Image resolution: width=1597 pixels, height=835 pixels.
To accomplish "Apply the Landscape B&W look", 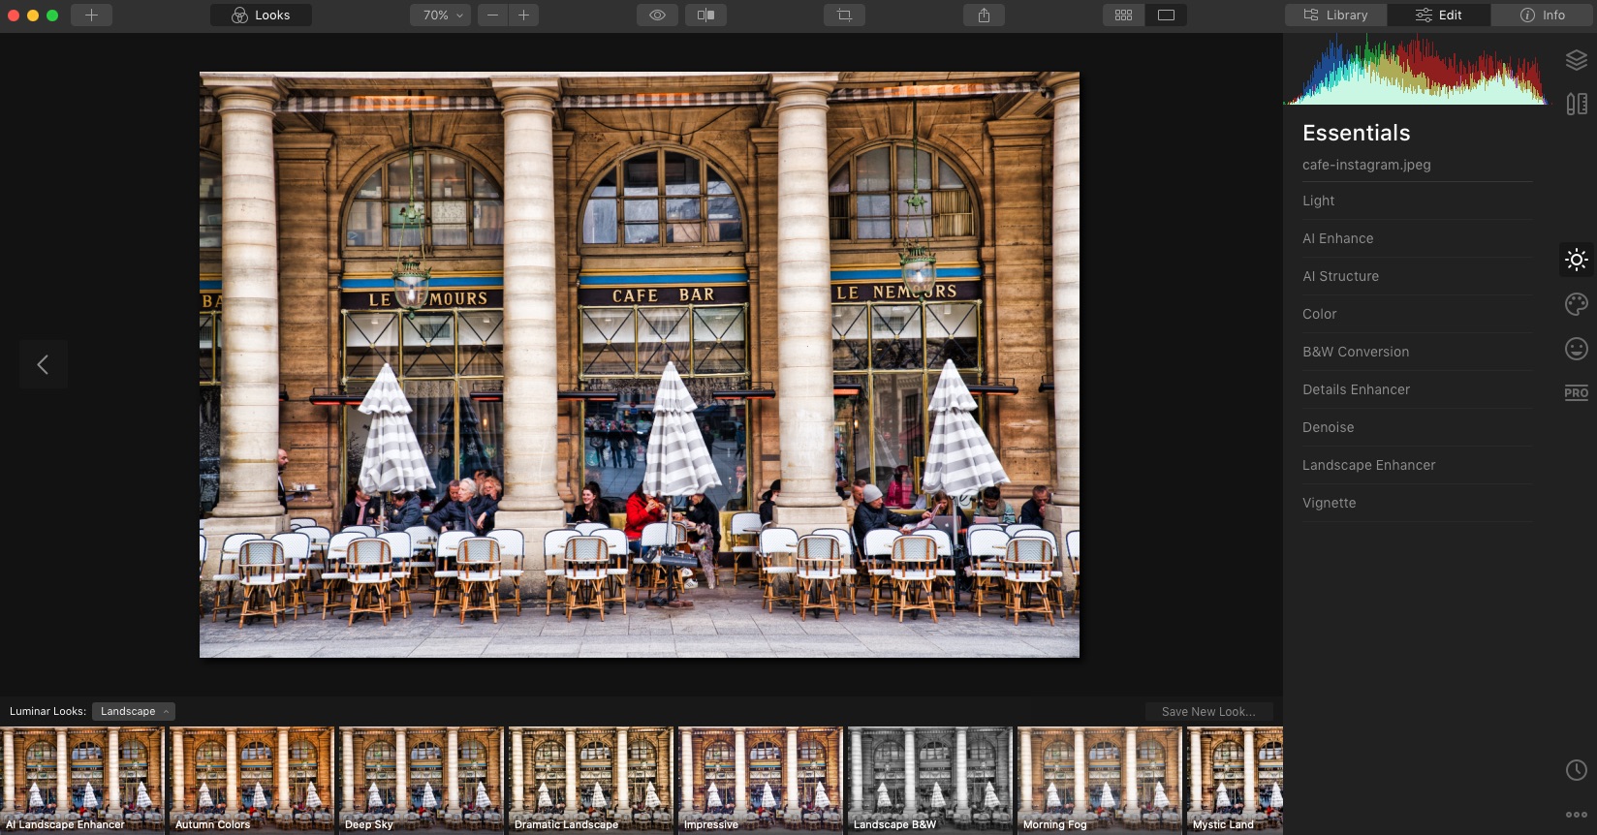I will 930,780.
